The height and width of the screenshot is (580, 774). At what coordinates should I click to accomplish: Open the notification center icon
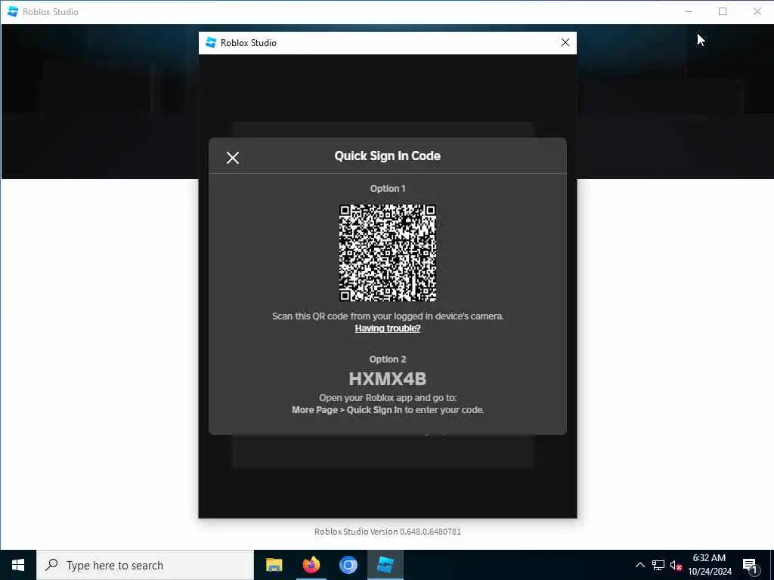(x=750, y=566)
